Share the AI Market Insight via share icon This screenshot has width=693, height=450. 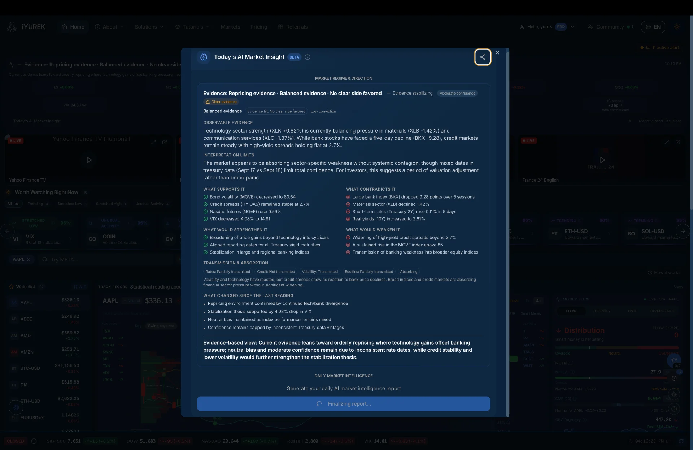[483, 57]
